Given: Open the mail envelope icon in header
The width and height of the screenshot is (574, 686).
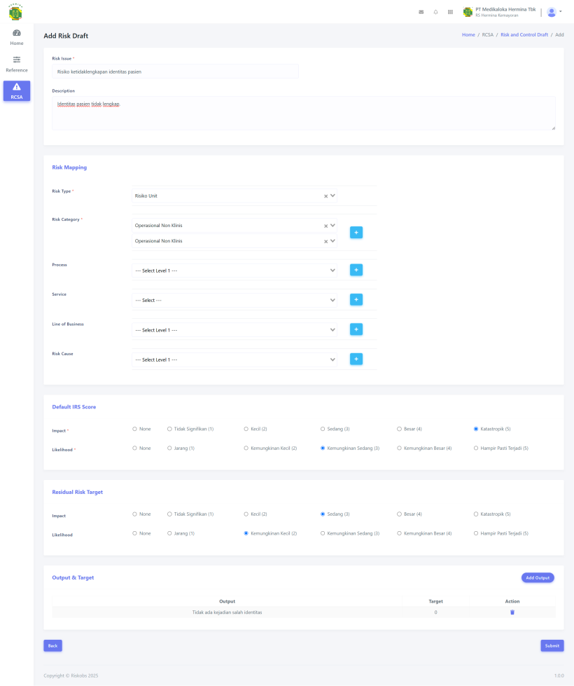Looking at the screenshot, I should coord(421,12).
